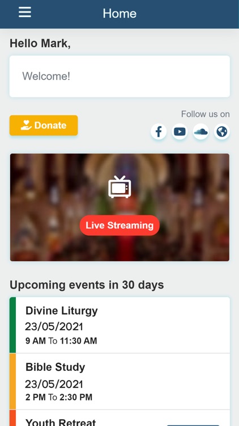
Task: Tap the blurred church stream thumbnail
Action: click(x=119, y=207)
